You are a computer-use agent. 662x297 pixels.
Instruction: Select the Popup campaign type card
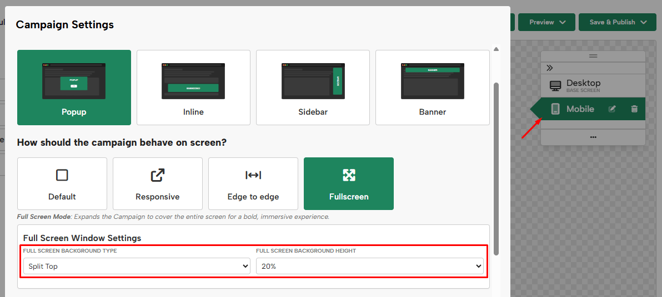74,88
